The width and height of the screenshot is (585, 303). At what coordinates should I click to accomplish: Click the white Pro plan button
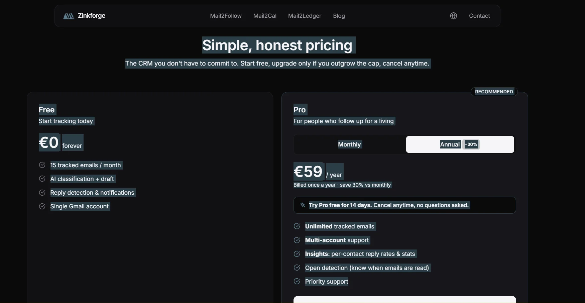[x=404, y=299]
